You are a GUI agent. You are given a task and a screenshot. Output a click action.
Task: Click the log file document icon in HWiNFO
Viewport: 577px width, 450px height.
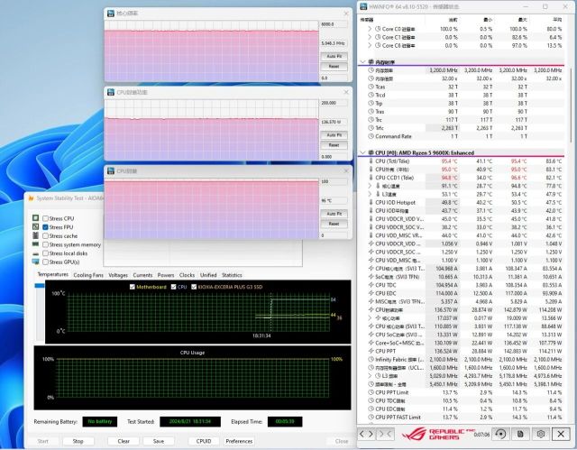tap(520, 434)
